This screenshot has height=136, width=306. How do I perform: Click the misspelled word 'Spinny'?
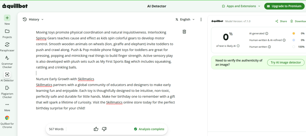click(41, 38)
